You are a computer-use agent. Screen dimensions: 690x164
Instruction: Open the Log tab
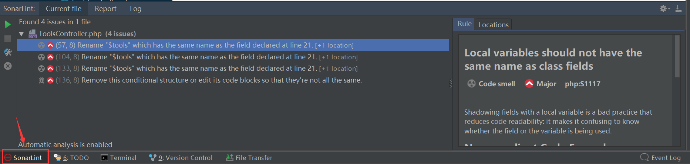click(x=135, y=8)
